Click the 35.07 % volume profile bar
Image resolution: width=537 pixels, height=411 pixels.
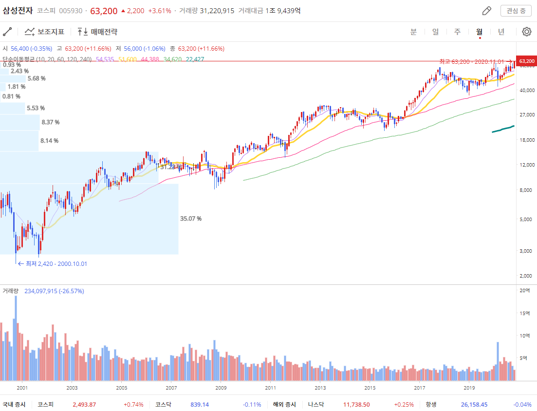coord(89,219)
